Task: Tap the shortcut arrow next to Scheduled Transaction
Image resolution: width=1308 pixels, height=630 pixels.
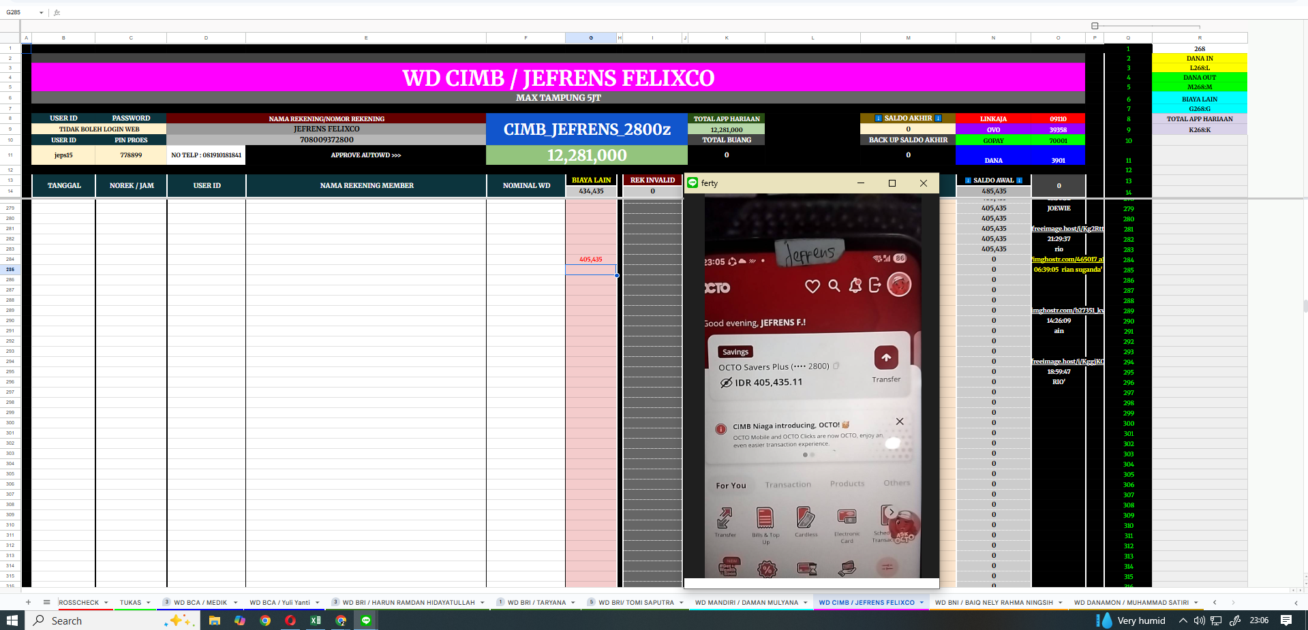Action: (x=891, y=512)
